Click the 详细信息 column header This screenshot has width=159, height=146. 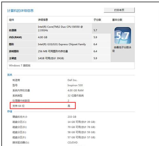(x=43, y=20)
